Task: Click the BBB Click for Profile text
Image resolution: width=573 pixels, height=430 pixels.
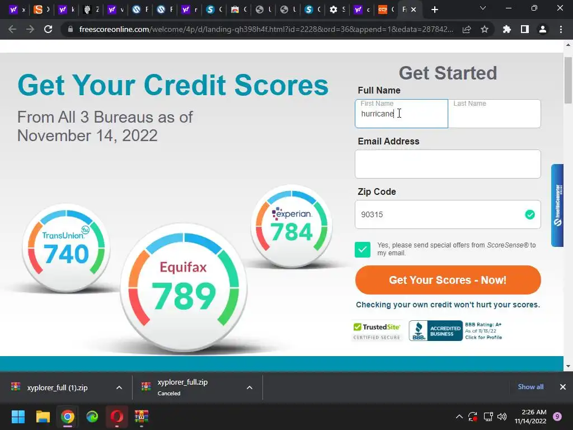Action: 483,338
